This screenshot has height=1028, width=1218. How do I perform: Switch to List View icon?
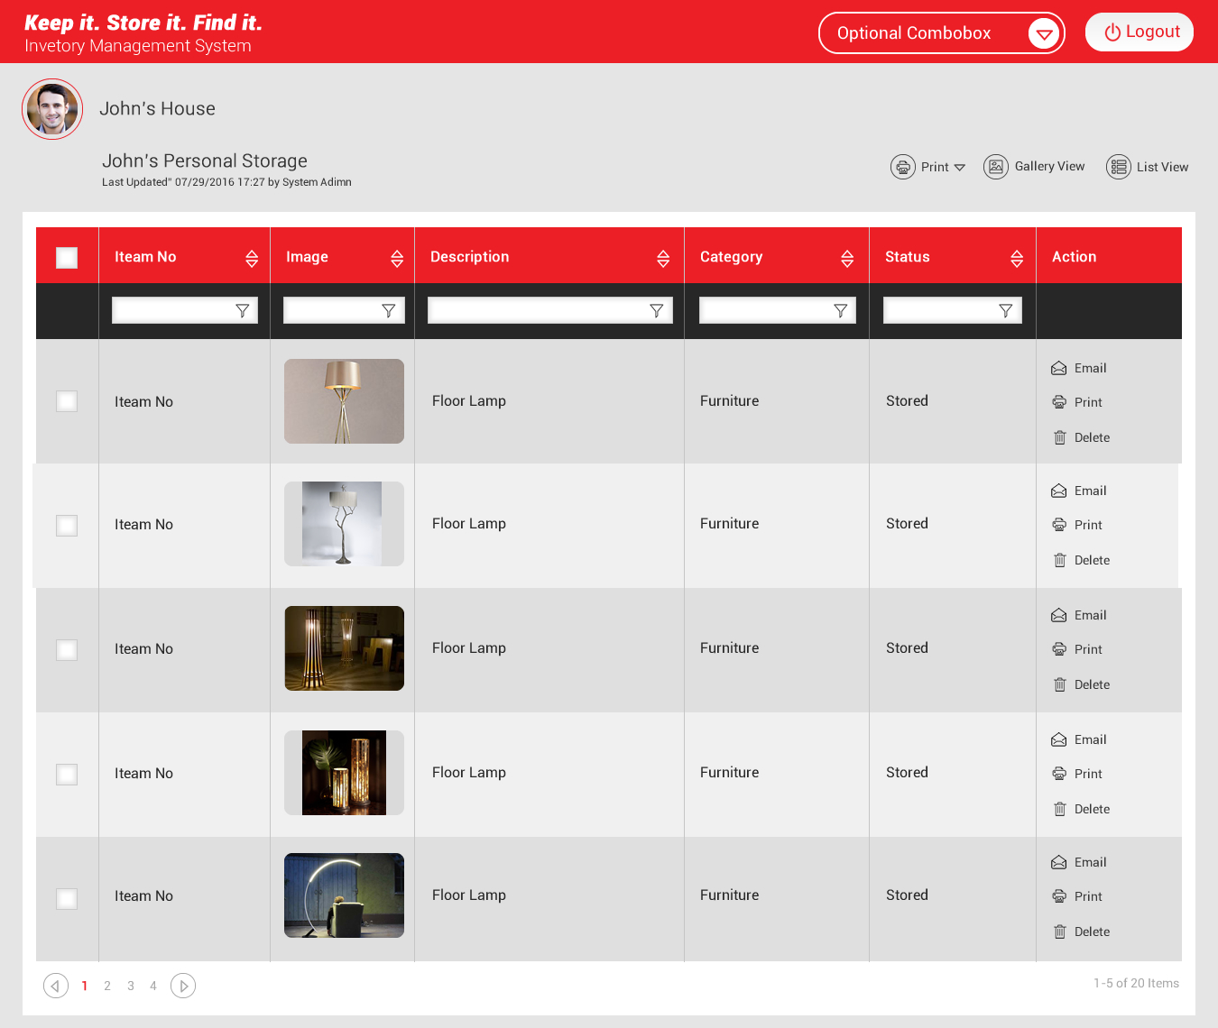[1118, 167]
